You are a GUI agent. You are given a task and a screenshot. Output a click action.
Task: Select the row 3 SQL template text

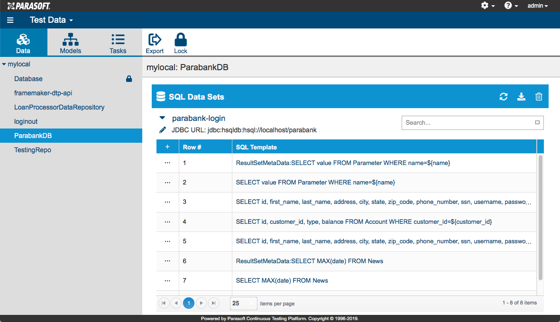[x=384, y=202]
